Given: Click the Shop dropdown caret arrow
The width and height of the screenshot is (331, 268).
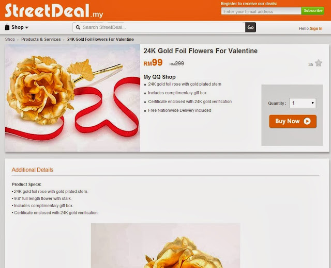Looking at the screenshot, I should (x=26, y=27).
